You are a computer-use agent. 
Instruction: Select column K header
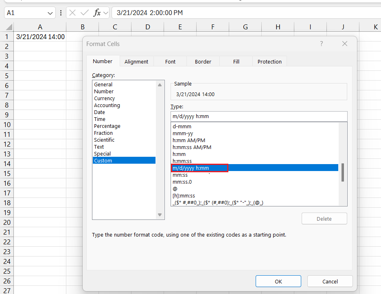click(x=370, y=27)
